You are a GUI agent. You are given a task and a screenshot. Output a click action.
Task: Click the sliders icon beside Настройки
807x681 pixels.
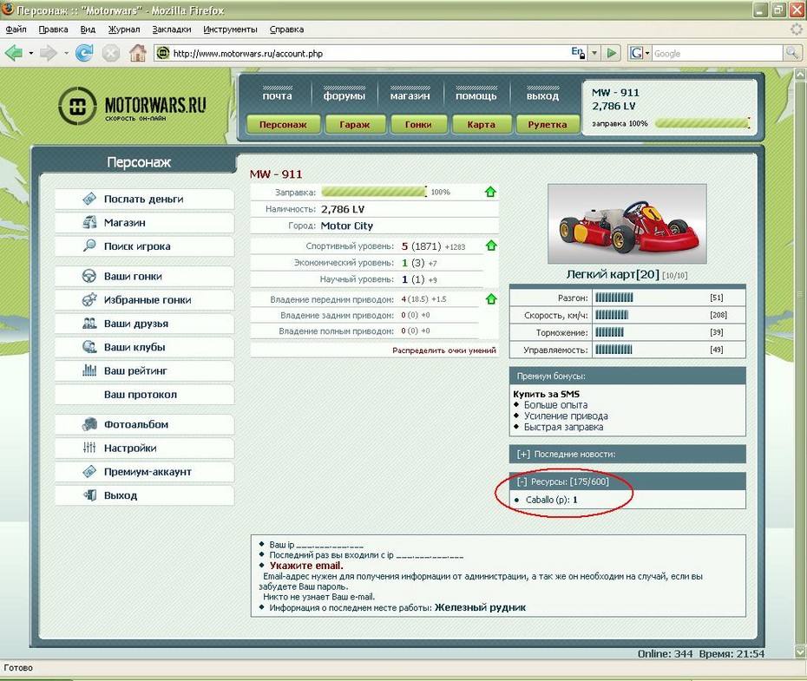point(89,448)
